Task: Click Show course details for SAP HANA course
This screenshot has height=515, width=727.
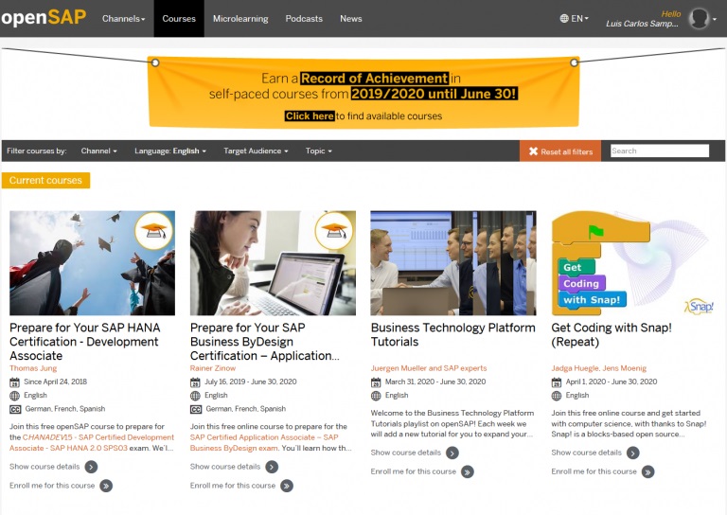Action: pos(44,467)
